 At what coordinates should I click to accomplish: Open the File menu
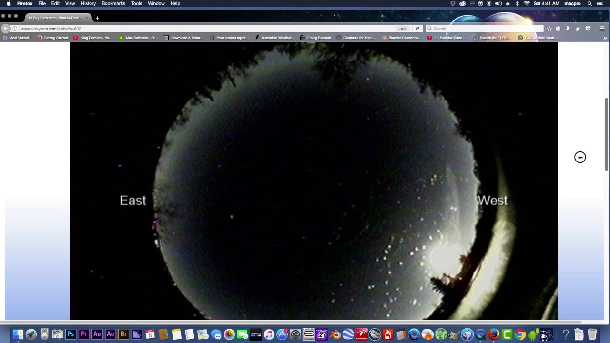[42, 3]
